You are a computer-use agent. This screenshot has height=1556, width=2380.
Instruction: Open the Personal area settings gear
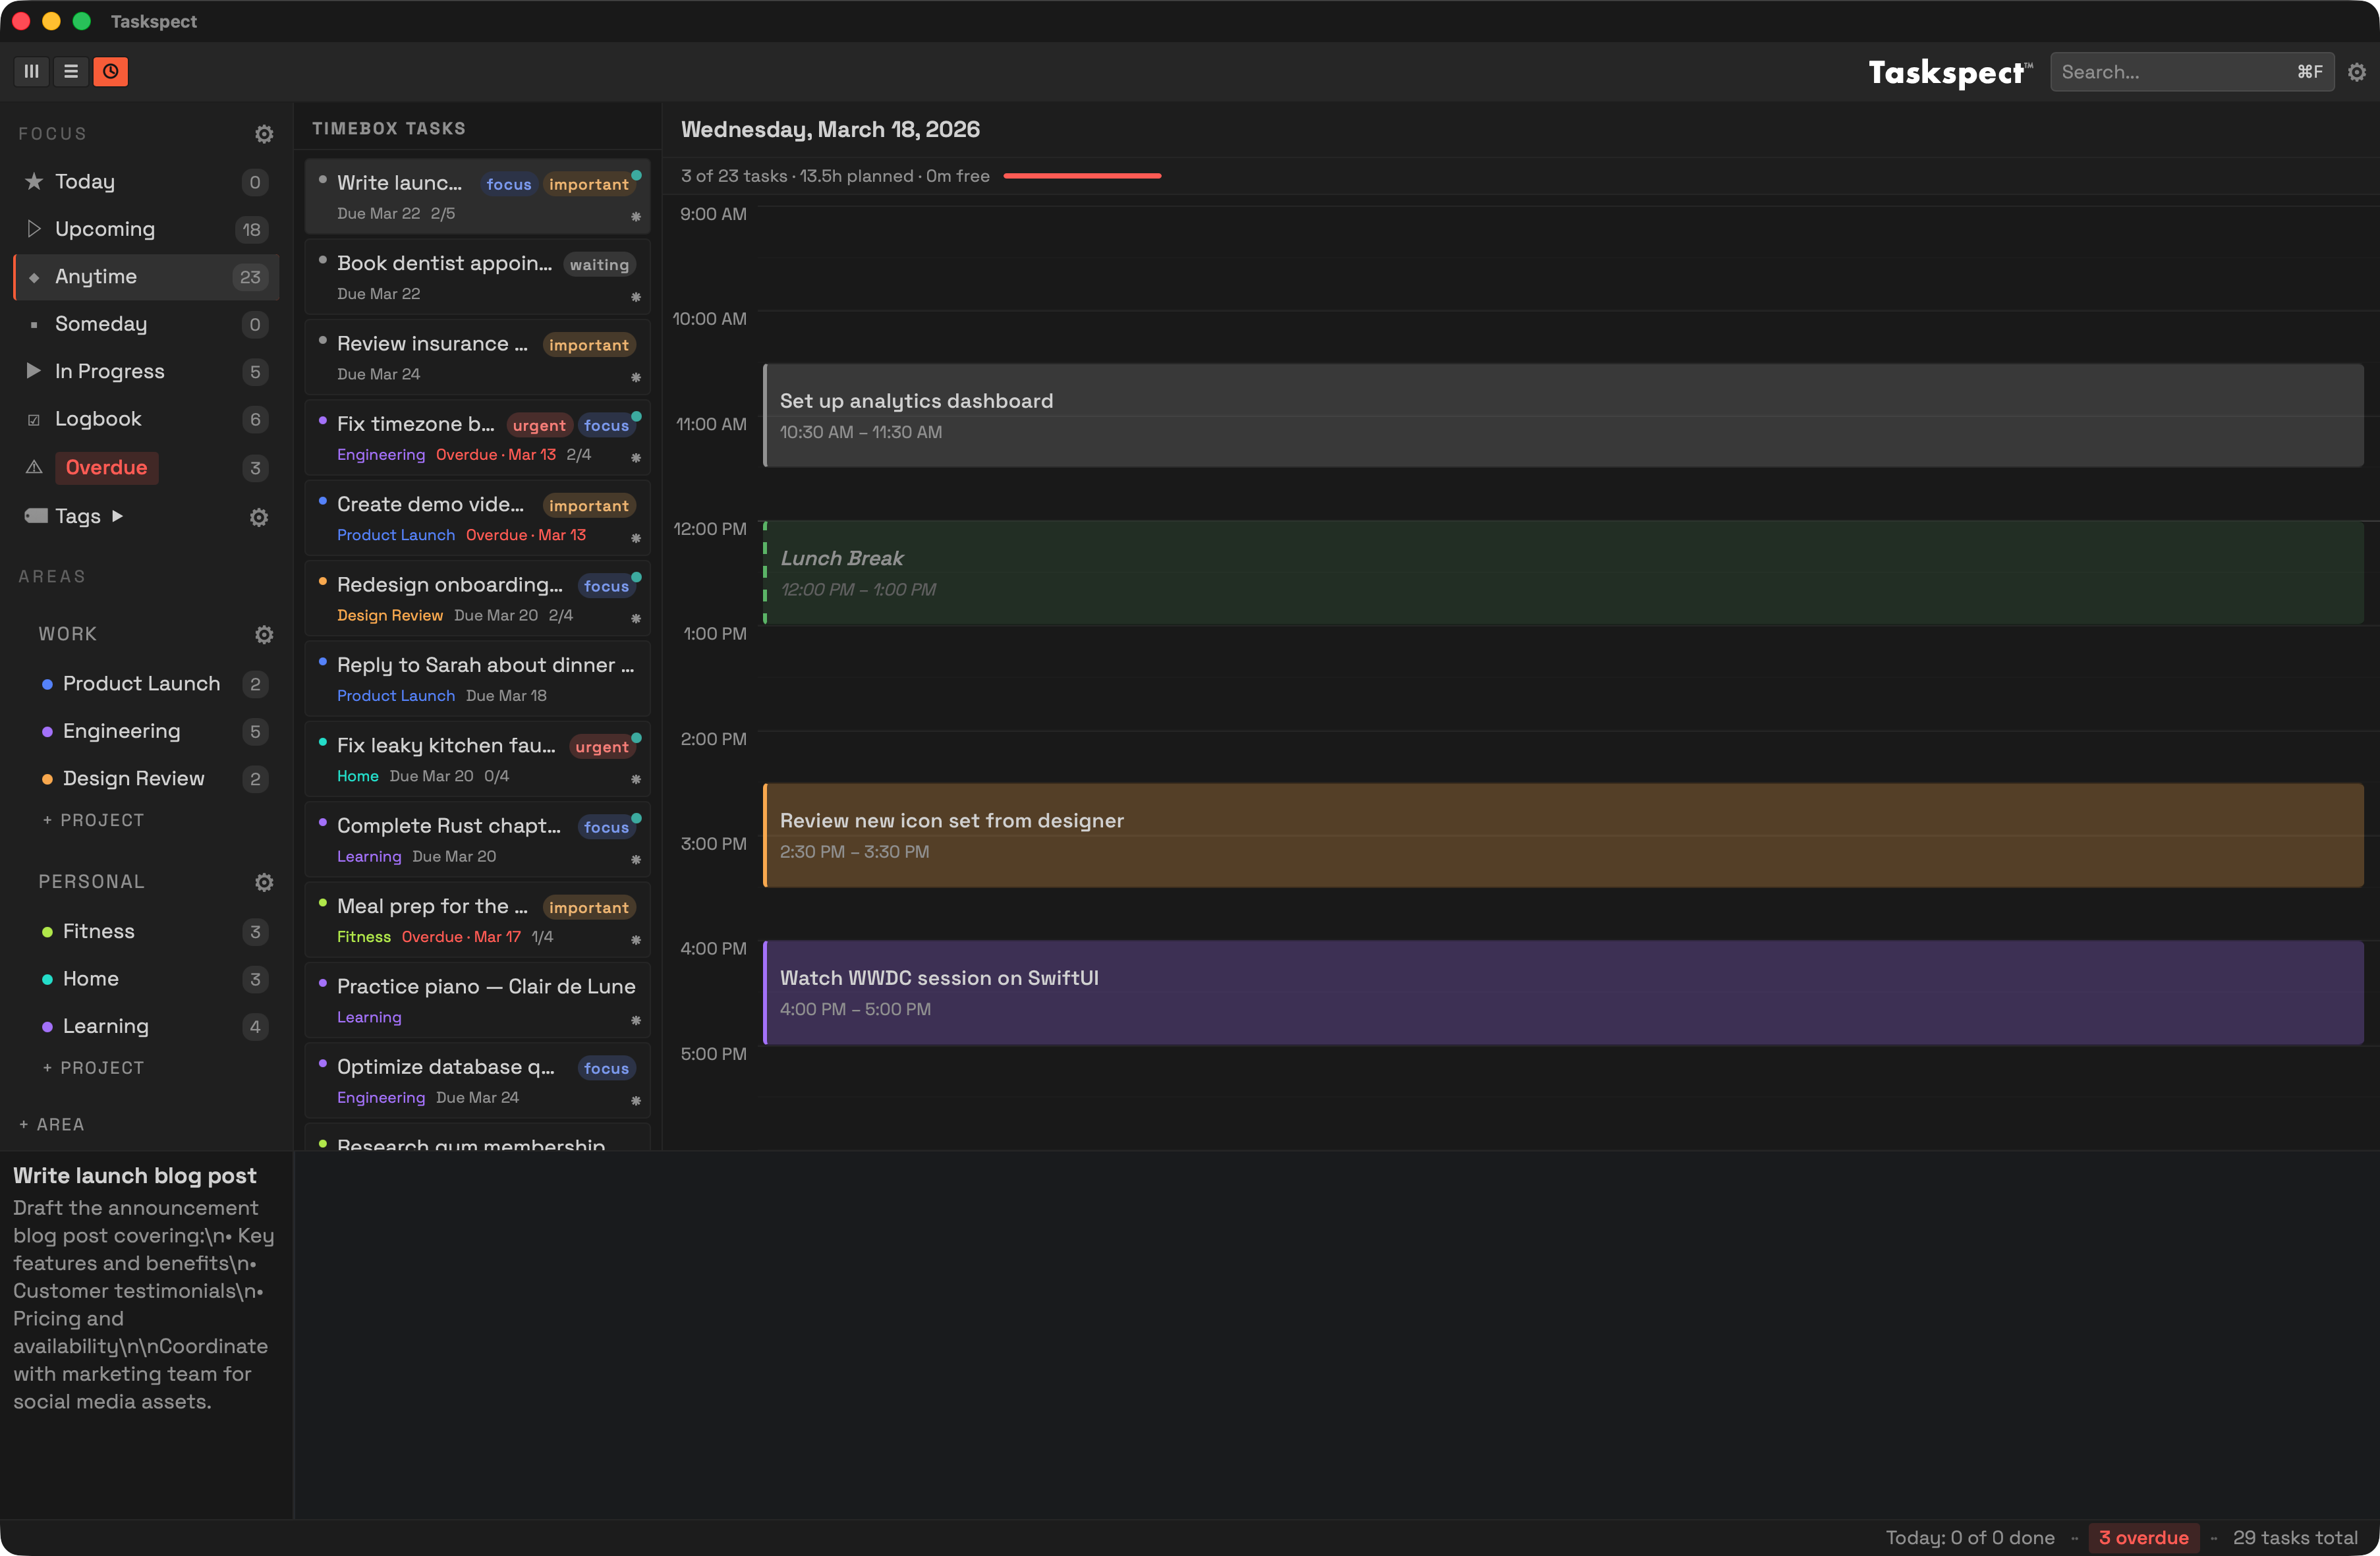264,882
